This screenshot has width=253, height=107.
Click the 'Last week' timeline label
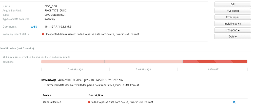pos(212,69)
